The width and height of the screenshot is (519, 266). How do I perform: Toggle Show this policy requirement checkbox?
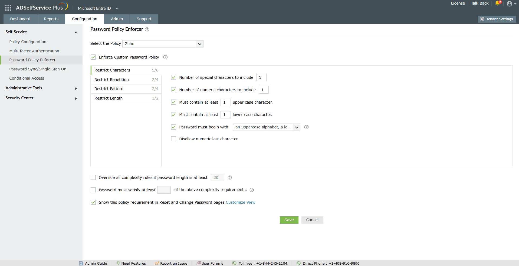(x=93, y=202)
